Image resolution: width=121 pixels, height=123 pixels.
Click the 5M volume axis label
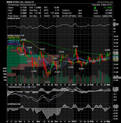tap(5, 80)
